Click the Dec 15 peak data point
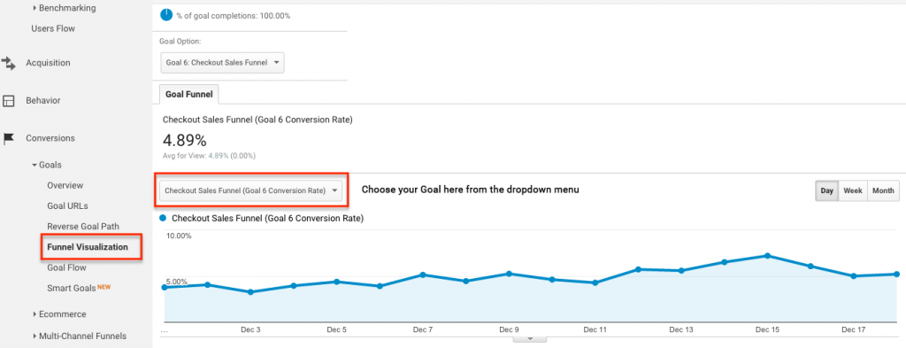Viewport: 906px width, 348px height. (x=767, y=256)
